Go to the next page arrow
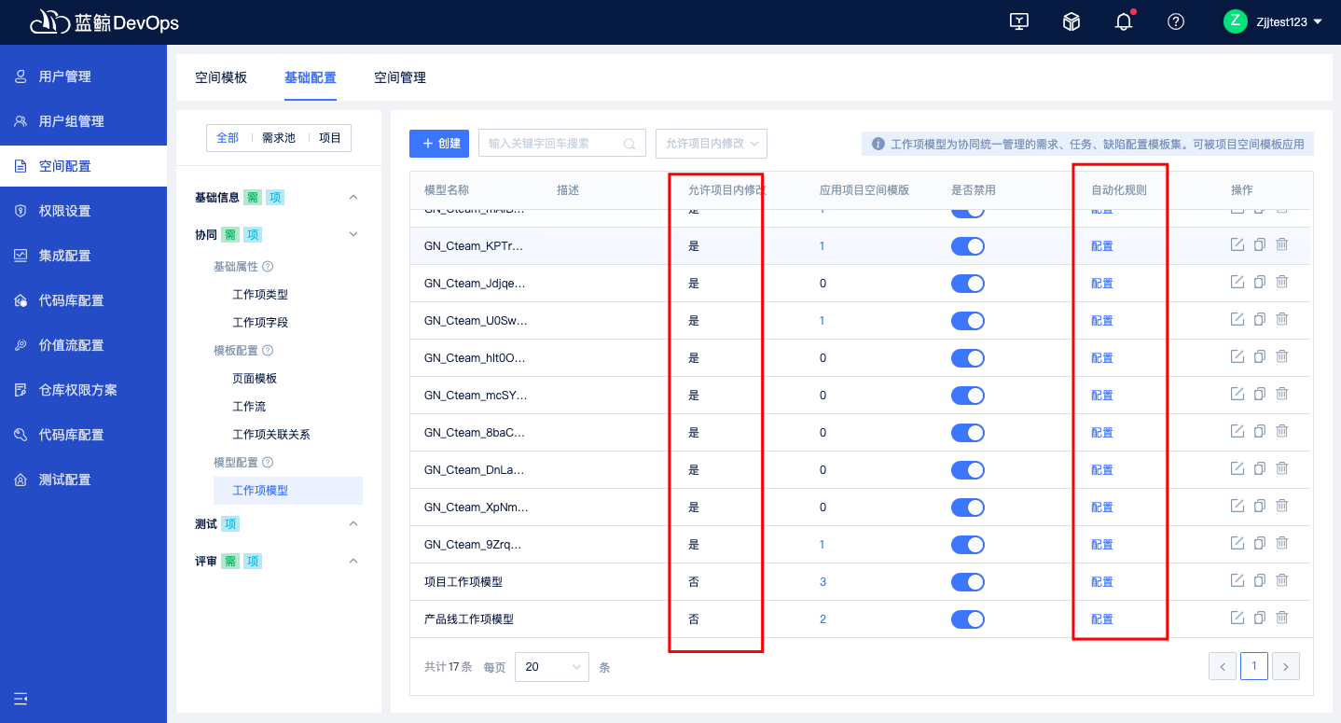Viewport: 1341px width, 723px height. [x=1286, y=666]
